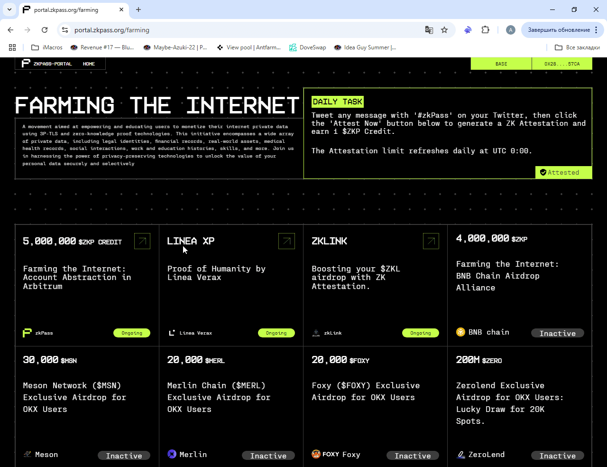Click the BNB chain coin icon
The image size is (607, 467).
point(460,332)
